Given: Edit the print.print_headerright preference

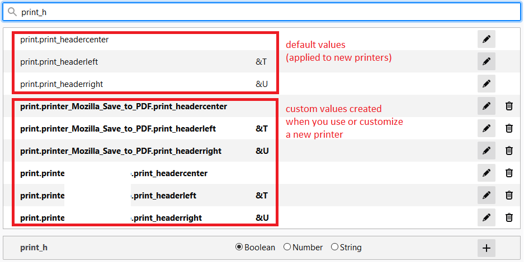Looking at the screenshot, I should point(487,84).
